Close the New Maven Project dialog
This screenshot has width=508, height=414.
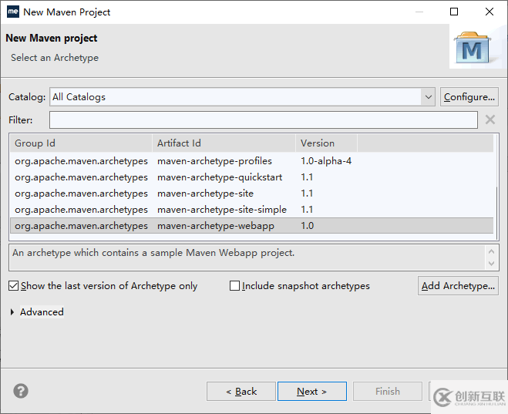[489, 12]
